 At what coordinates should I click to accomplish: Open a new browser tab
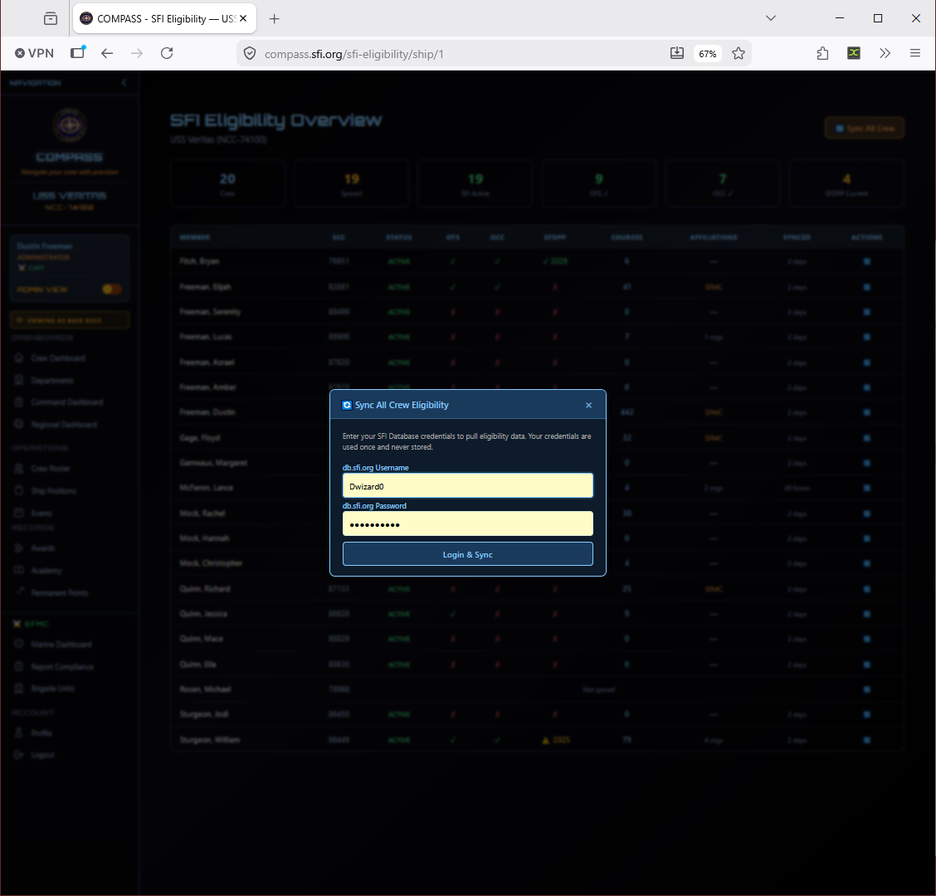(x=274, y=19)
